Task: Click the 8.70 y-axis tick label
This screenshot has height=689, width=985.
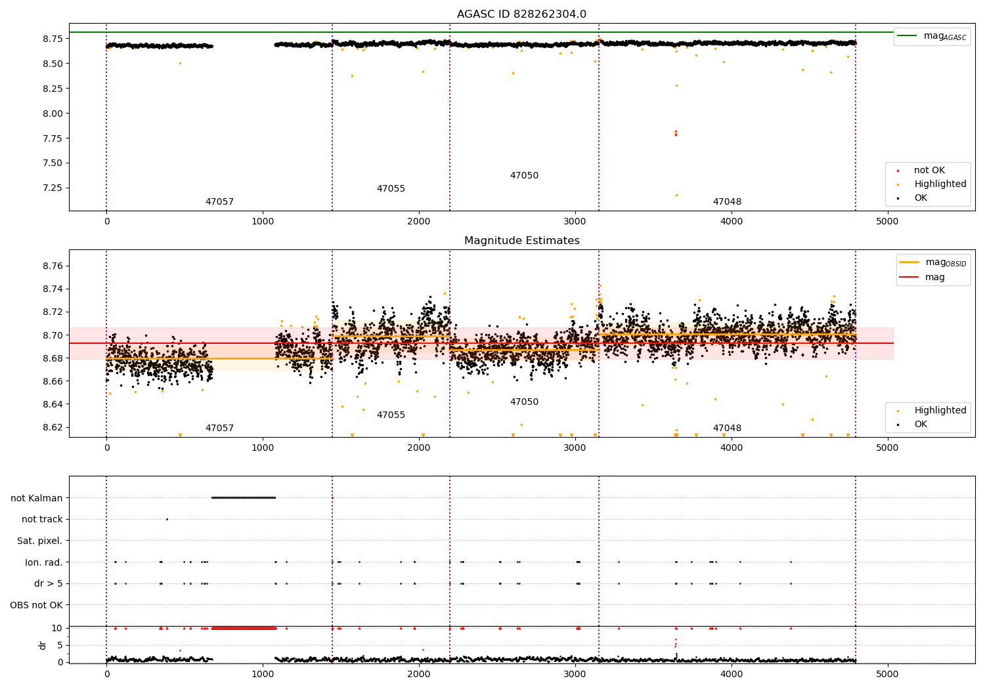Action: tap(52, 335)
